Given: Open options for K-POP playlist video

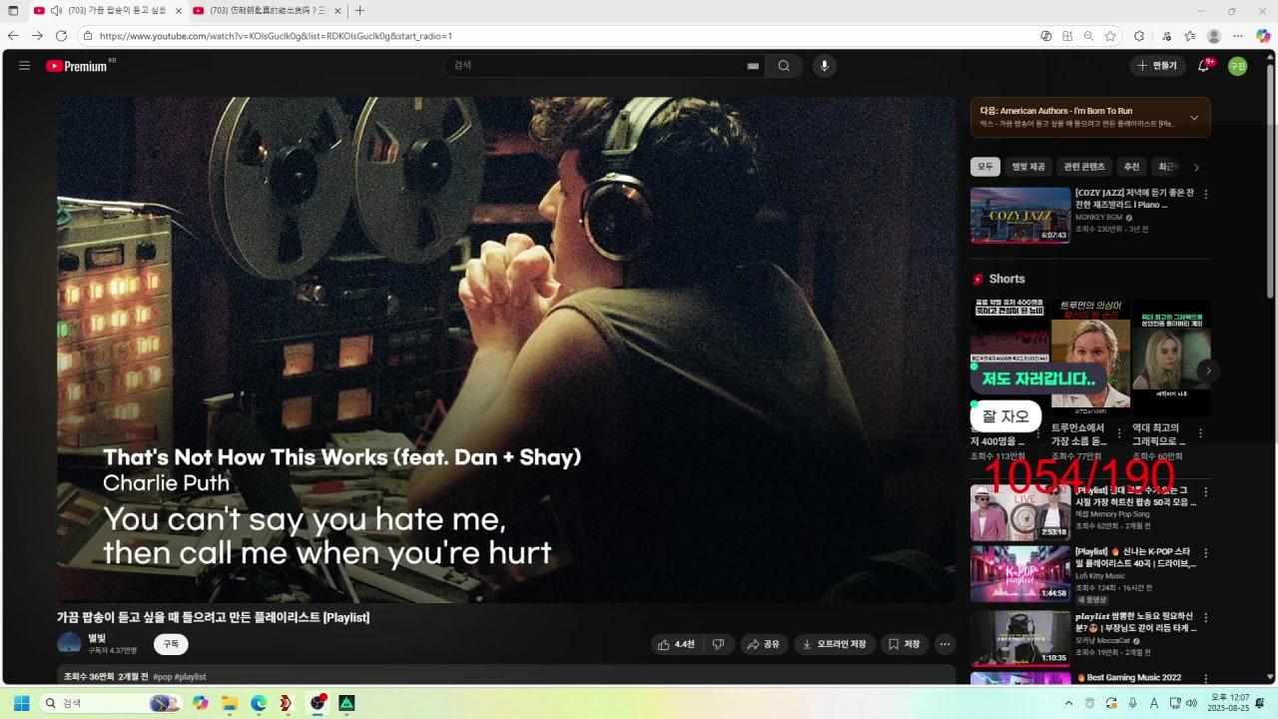Looking at the screenshot, I should coord(1205,553).
